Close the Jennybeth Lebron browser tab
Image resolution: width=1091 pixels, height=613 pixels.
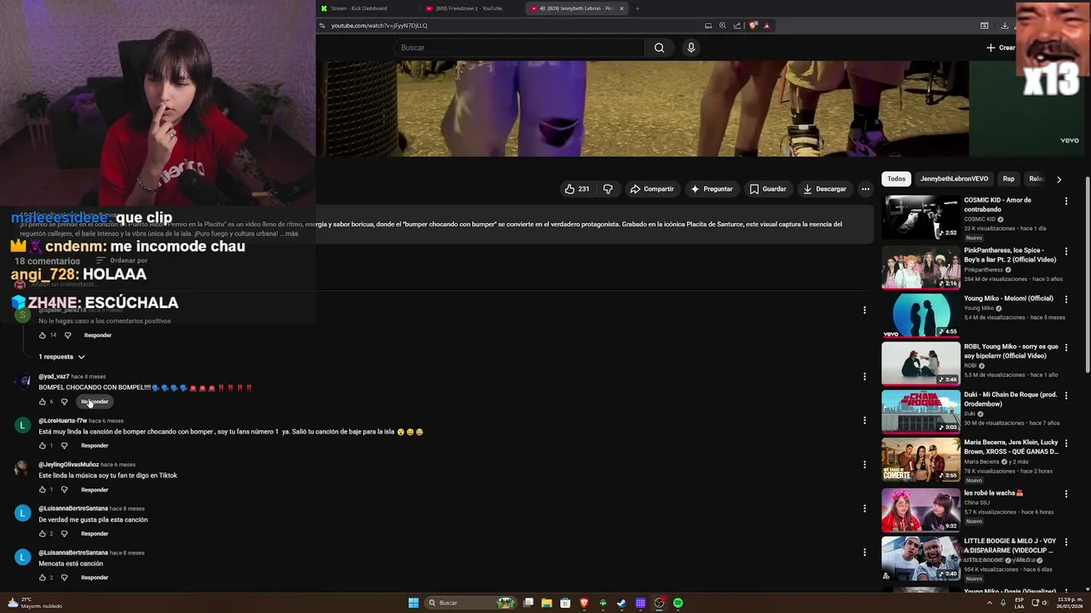click(x=621, y=9)
